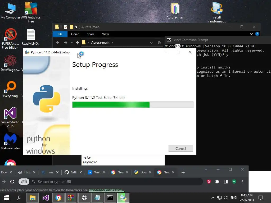Open clock showing 8:43 AM
271x203 pixels.
(x=247, y=198)
